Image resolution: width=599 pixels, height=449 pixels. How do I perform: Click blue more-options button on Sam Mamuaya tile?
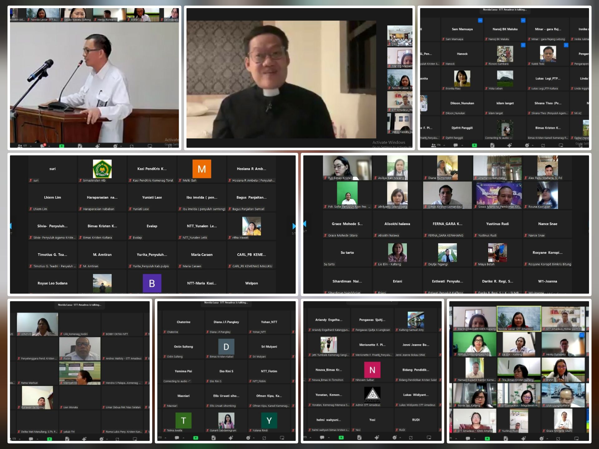(480, 21)
